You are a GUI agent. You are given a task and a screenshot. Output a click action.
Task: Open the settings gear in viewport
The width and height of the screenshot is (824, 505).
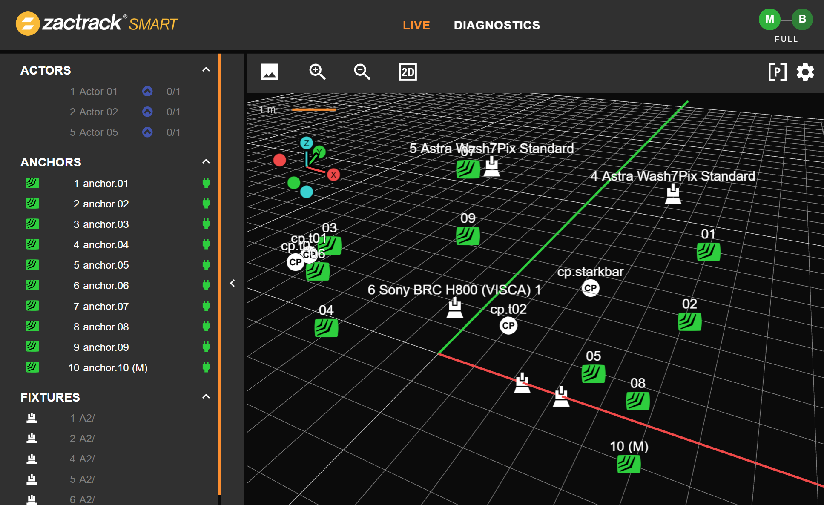(805, 72)
